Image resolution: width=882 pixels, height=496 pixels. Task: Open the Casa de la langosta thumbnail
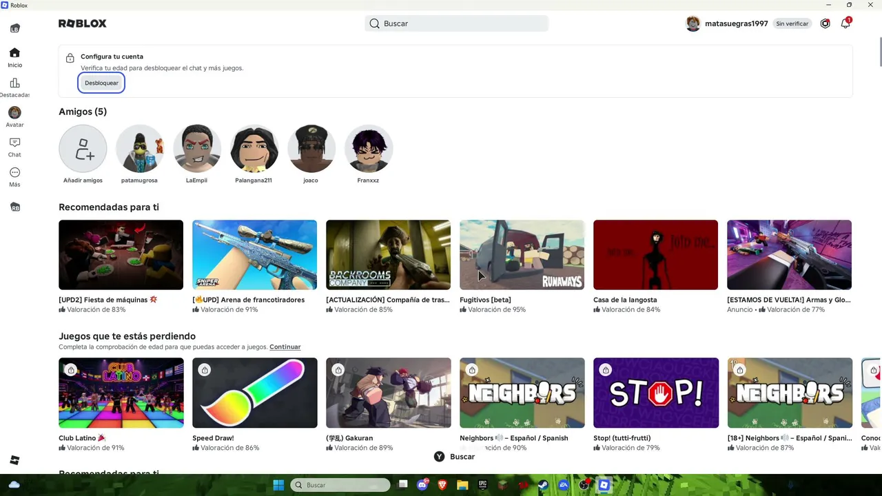tap(655, 255)
